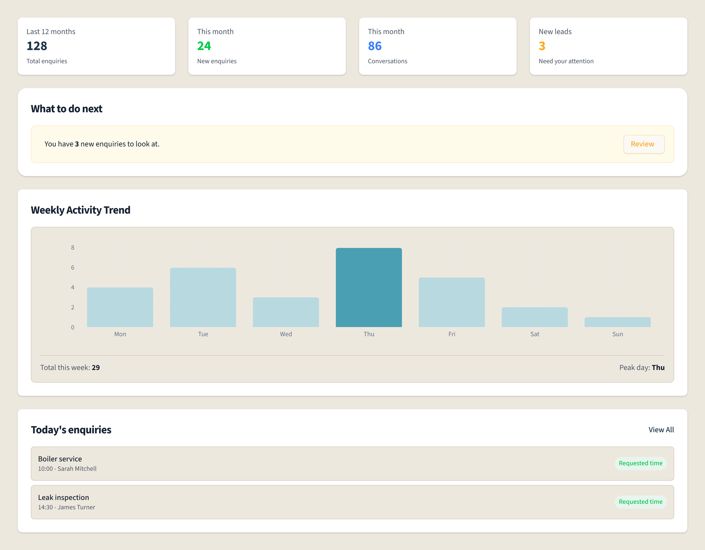Click the Thu bar in chart
705x550 pixels.
369,287
